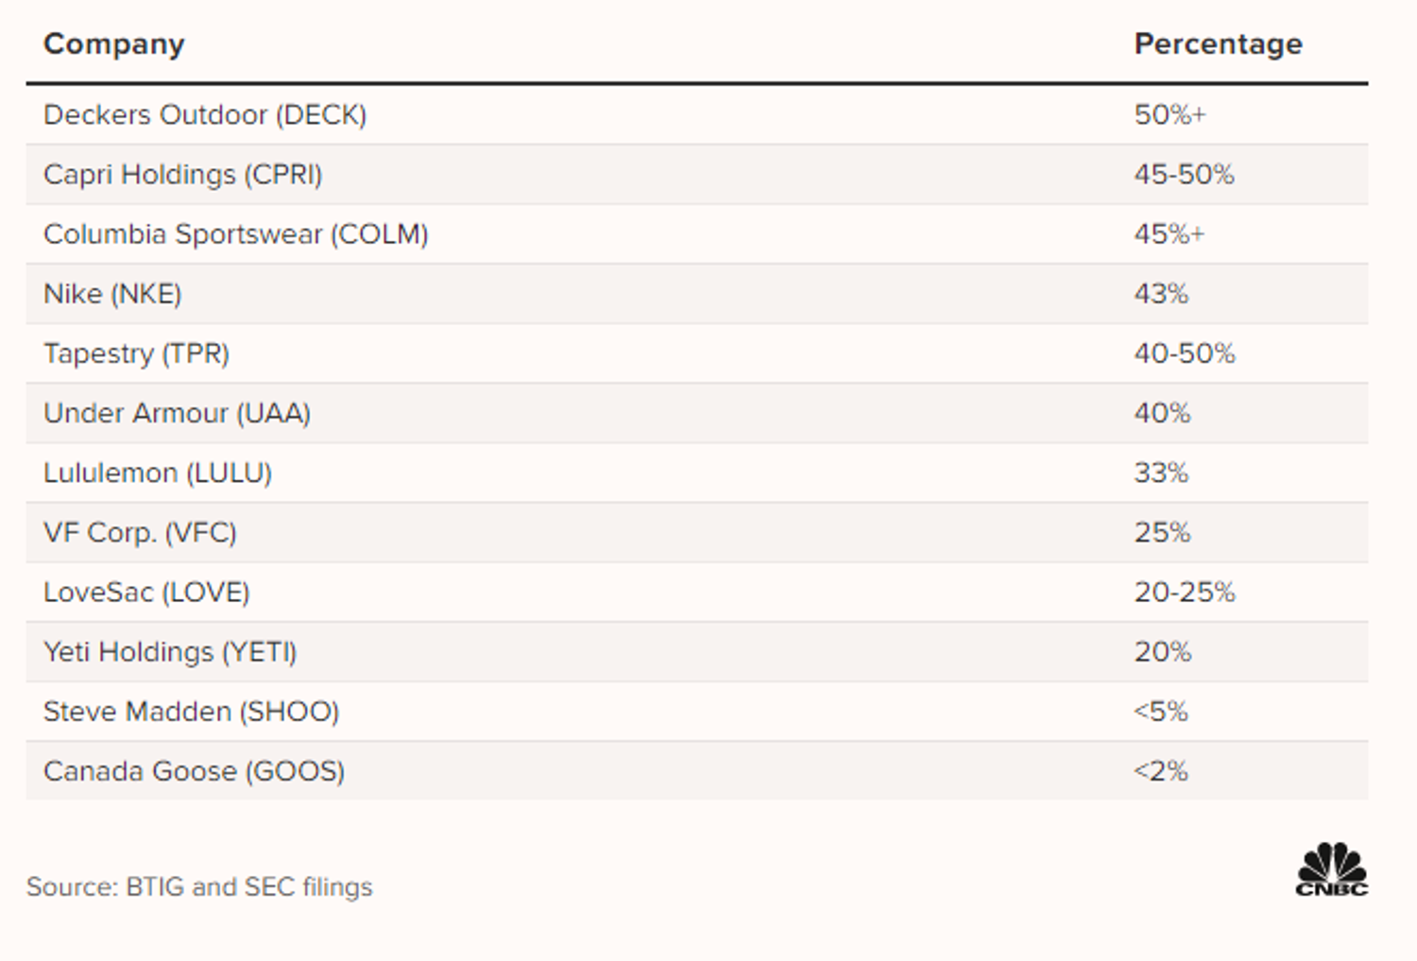
Task: Click Columbia Sportswear (COLM) company name
Action: (x=236, y=234)
